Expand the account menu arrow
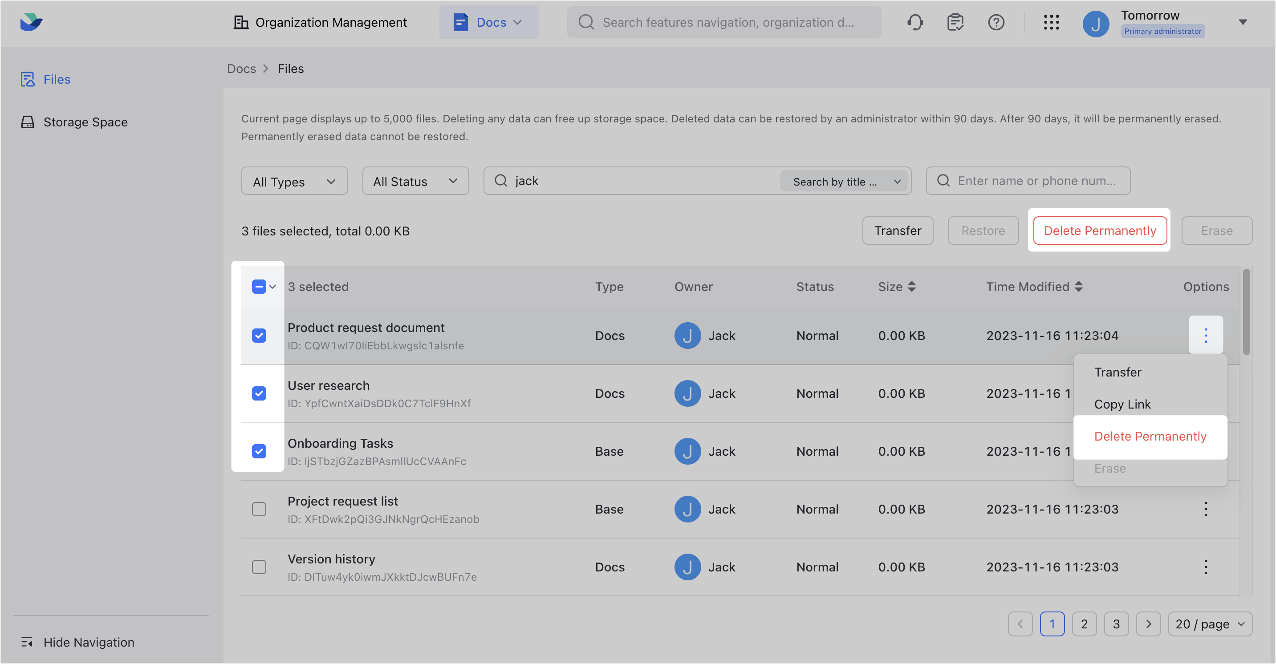 pos(1242,22)
